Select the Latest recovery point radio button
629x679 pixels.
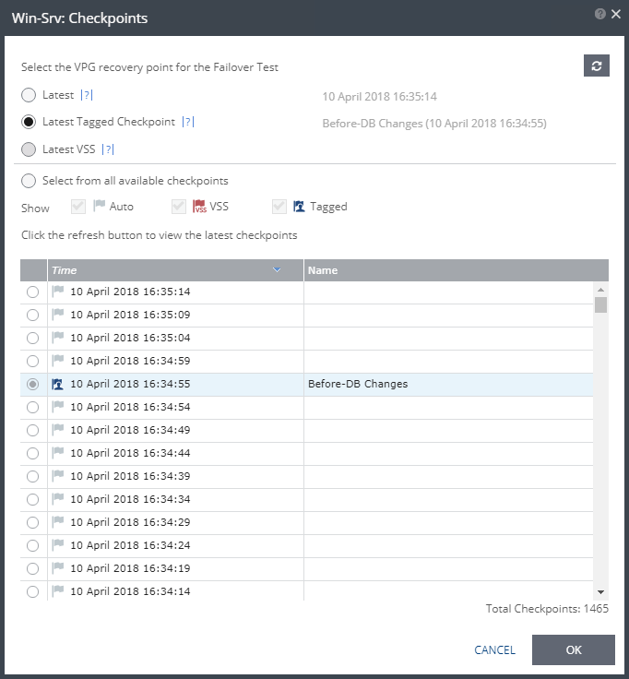(x=30, y=95)
